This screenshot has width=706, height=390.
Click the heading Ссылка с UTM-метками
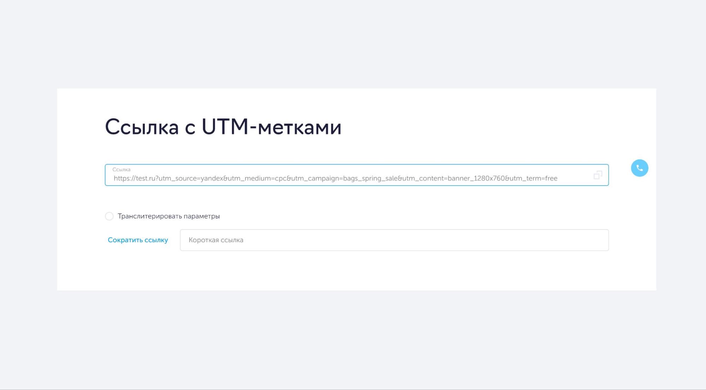pos(223,128)
